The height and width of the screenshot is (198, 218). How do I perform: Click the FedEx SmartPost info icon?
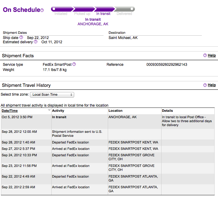[x=74, y=64]
